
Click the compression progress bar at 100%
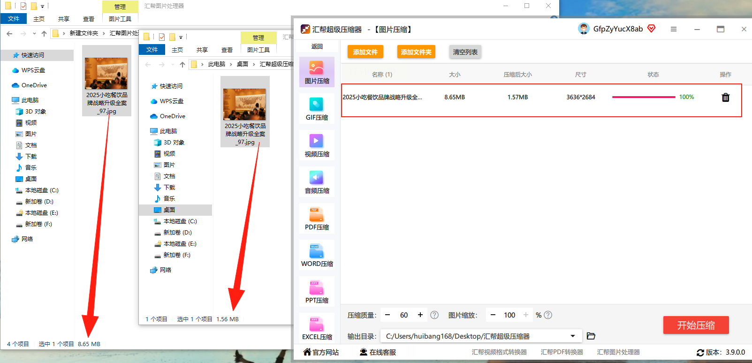[644, 97]
